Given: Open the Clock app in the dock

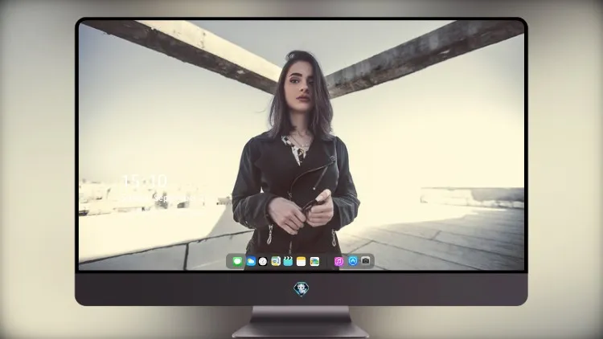Looking at the screenshot, I should tap(263, 261).
